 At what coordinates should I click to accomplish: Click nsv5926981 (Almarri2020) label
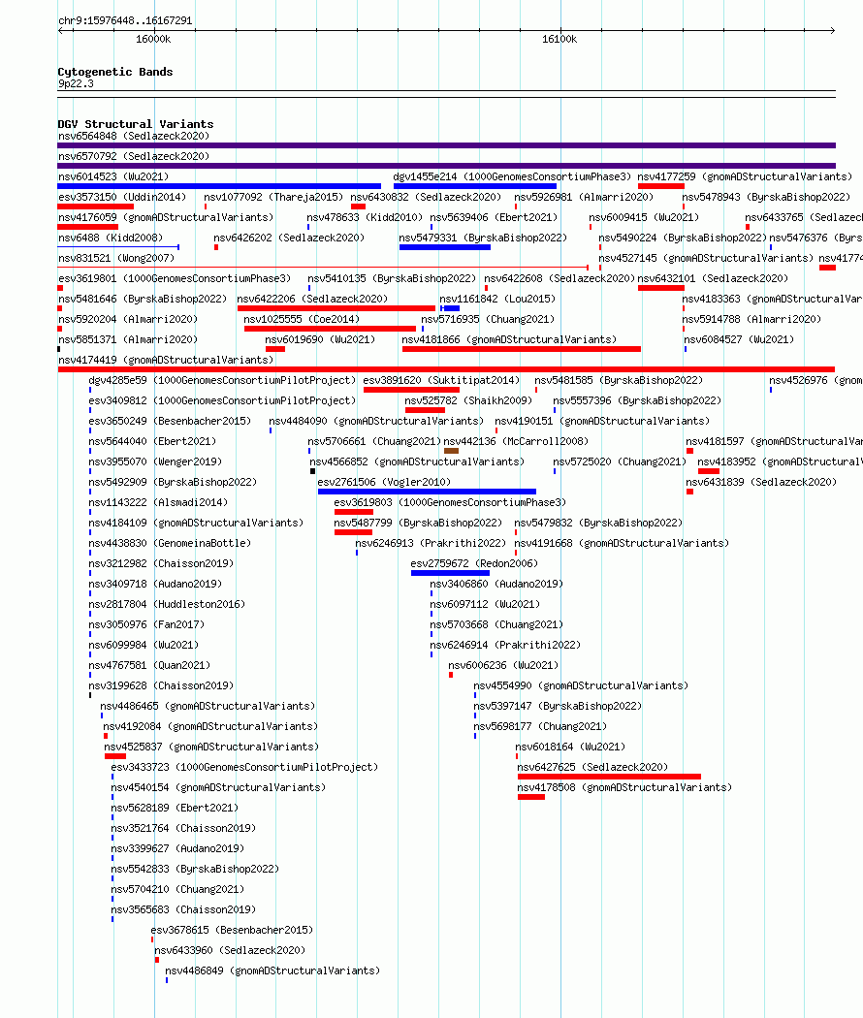[x=584, y=197]
